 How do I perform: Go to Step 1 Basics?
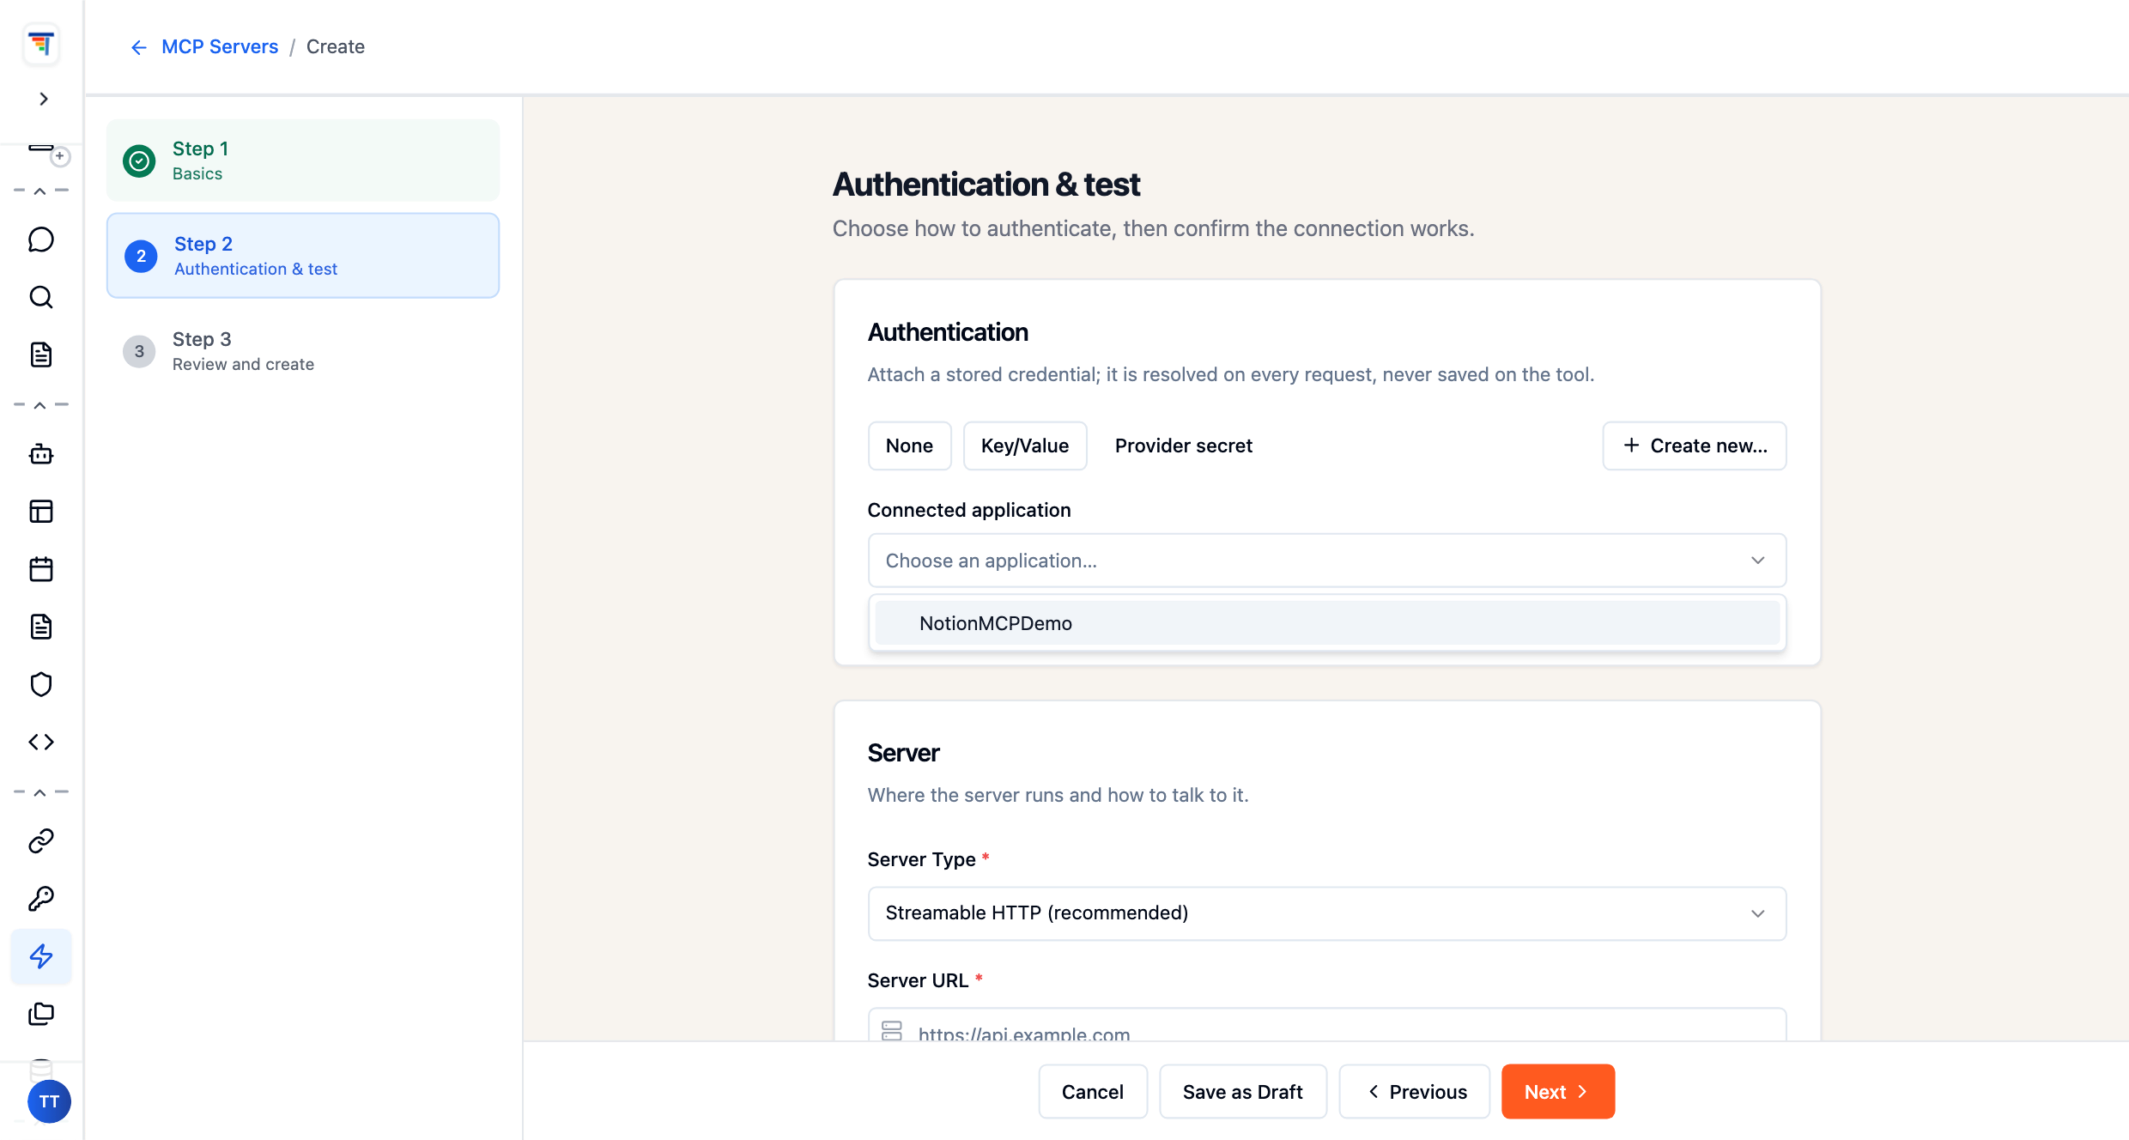tap(303, 161)
